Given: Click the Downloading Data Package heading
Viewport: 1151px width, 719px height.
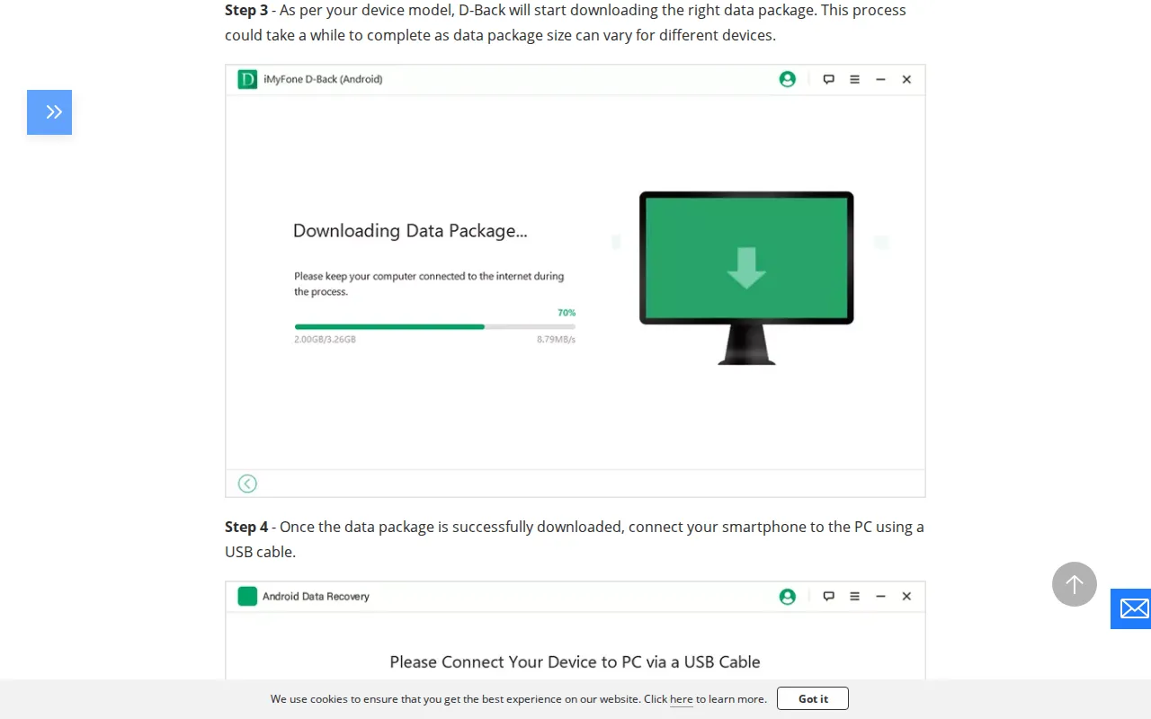Looking at the screenshot, I should click(x=410, y=231).
